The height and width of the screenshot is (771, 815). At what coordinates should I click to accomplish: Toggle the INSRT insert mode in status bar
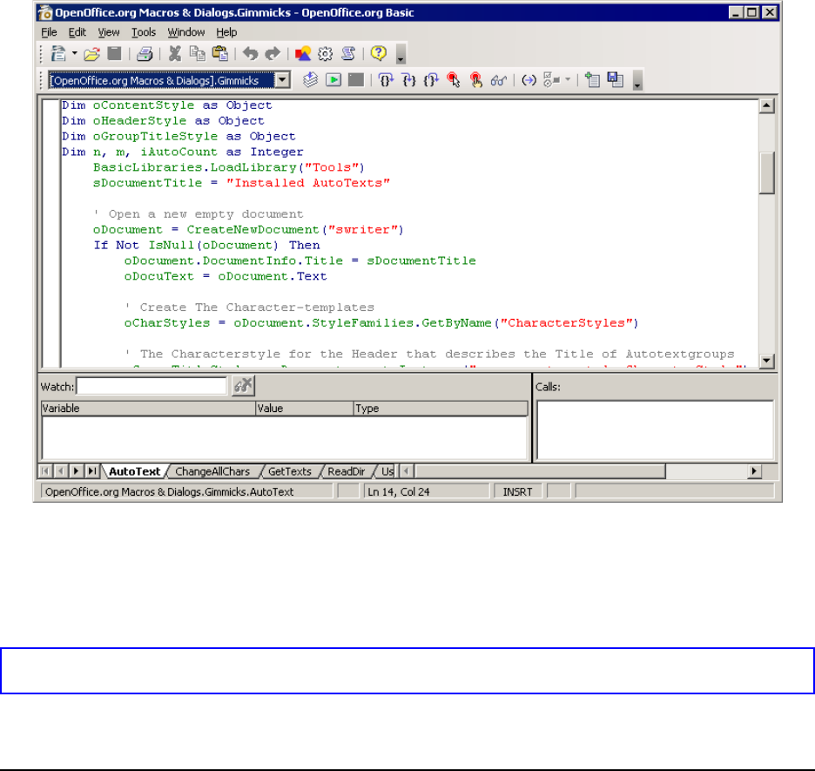[x=518, y=491]
